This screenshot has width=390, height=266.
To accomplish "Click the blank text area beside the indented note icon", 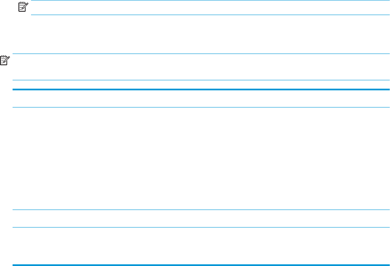I will click(x=210, y=8).
